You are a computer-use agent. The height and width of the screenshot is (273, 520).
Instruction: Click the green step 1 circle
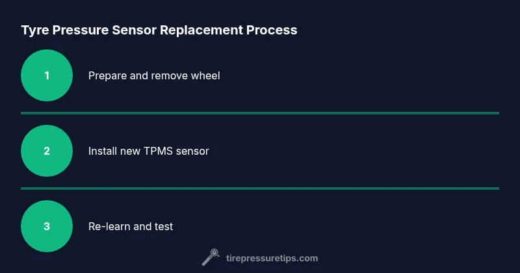click(x=47, y=75)
